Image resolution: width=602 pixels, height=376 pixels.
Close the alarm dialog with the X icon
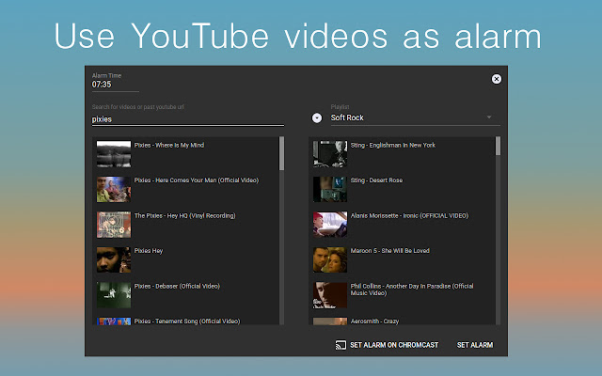tap(497, 79)
